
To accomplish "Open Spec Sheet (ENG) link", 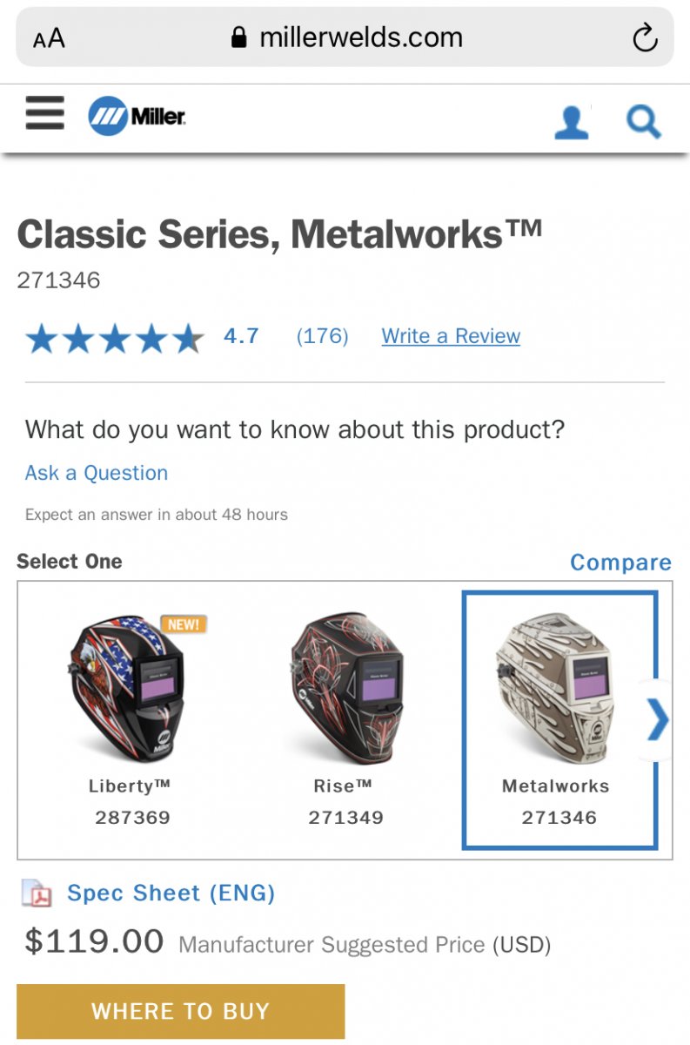I will 171,893.
